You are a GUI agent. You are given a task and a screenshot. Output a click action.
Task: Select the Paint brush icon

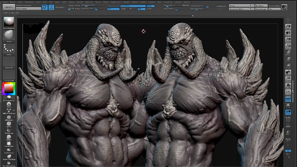click(x=9, y=105)
